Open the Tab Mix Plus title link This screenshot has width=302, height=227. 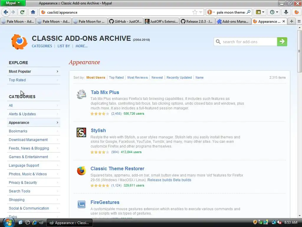click(105, 92)
